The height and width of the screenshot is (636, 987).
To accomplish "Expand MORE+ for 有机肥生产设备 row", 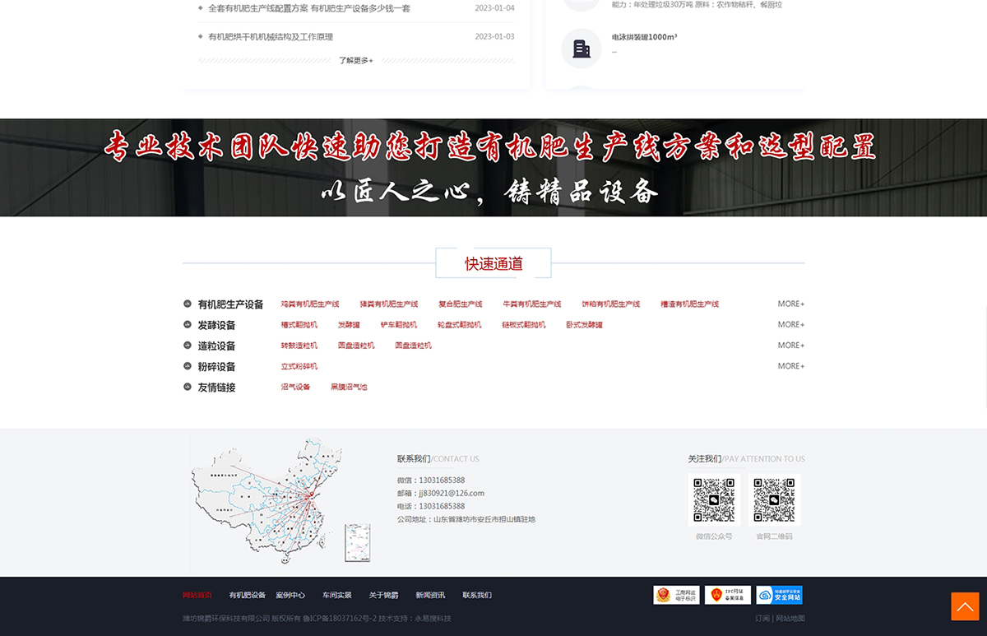I will point(790,304).
